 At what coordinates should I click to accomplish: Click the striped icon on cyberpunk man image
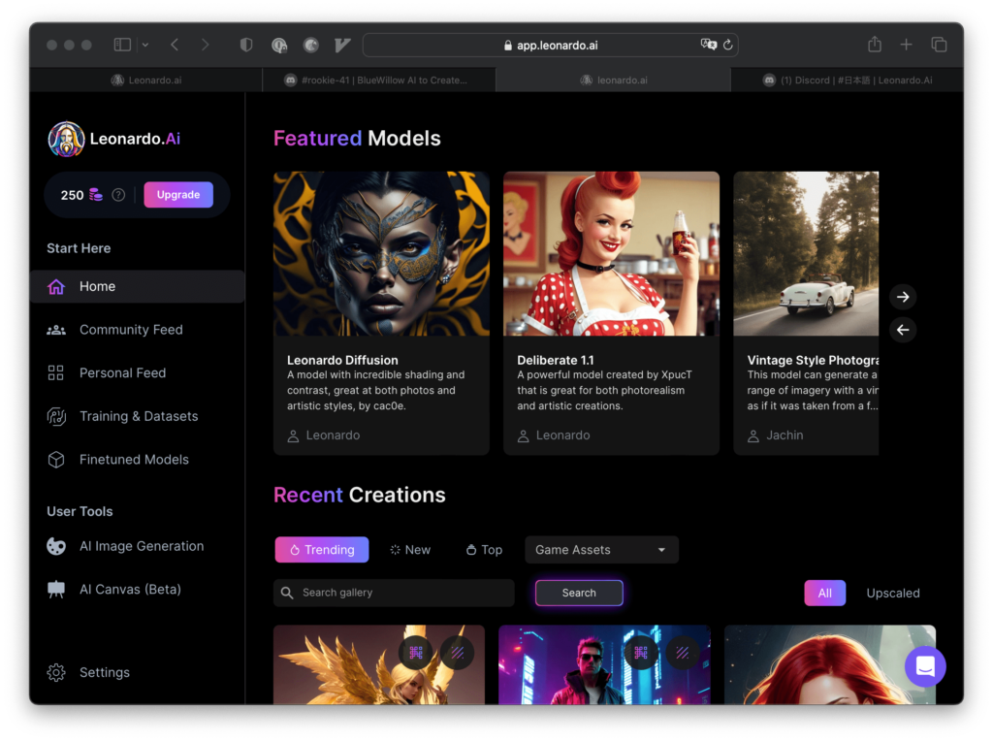683,653
